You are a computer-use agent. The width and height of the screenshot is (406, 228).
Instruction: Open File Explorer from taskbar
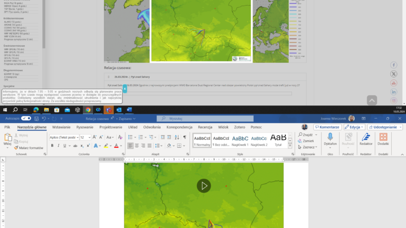click(x=46, y=110)
